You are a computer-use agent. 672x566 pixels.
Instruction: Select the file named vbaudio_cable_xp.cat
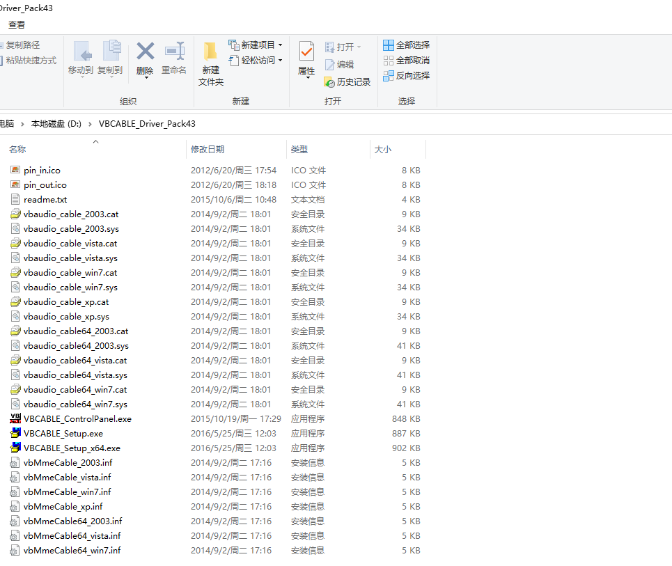click(66, 301)
